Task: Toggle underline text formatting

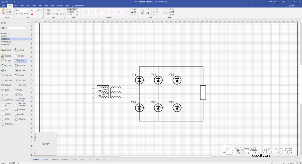Action: tap(22, 14)
